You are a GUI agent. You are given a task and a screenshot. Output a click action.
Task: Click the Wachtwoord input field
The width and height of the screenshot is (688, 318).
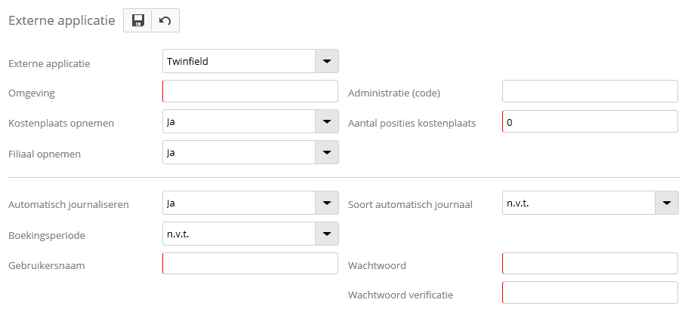(x=590, y=264)
